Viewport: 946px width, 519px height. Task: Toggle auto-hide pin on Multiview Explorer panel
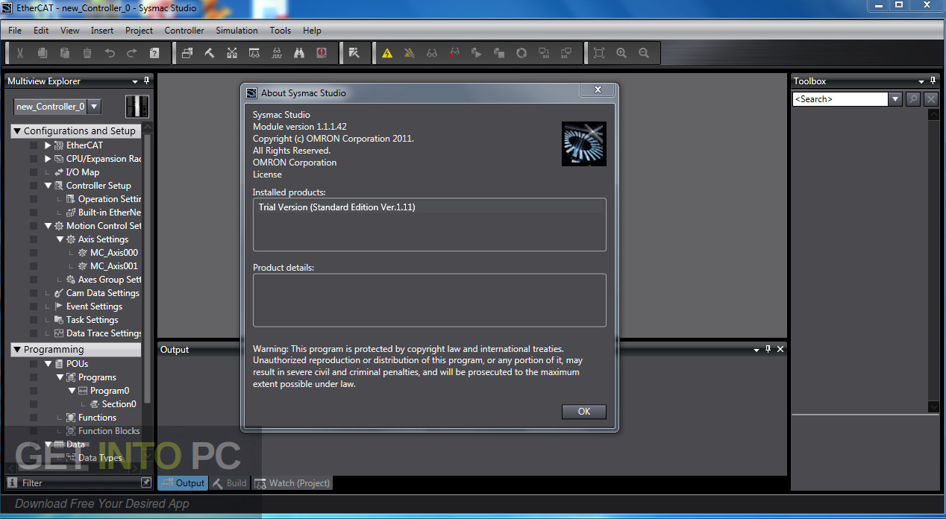pyautogui.click(x=147, y=81)
